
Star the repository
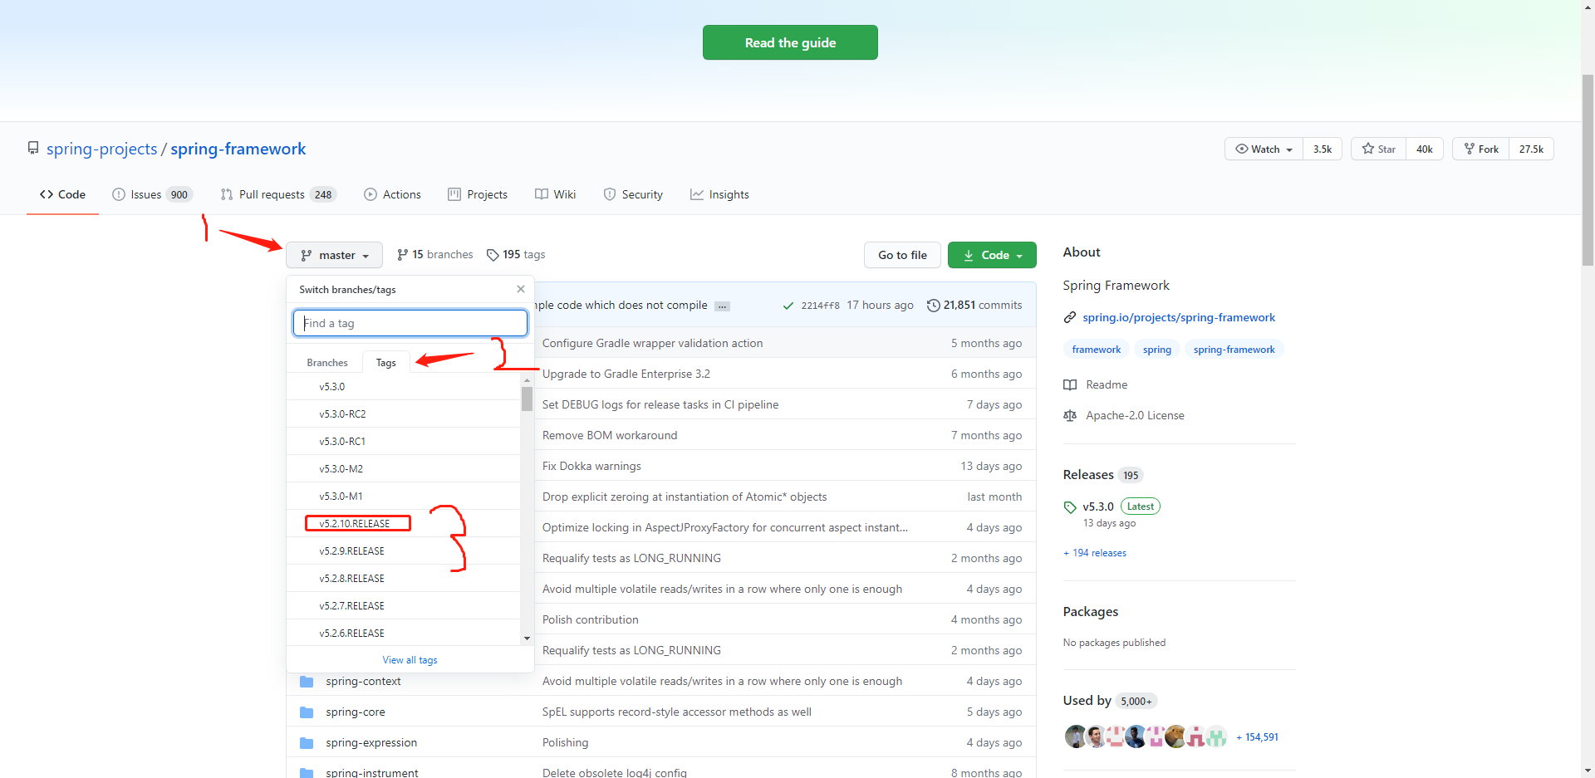pyautogui.click(x=1378, y=149)
